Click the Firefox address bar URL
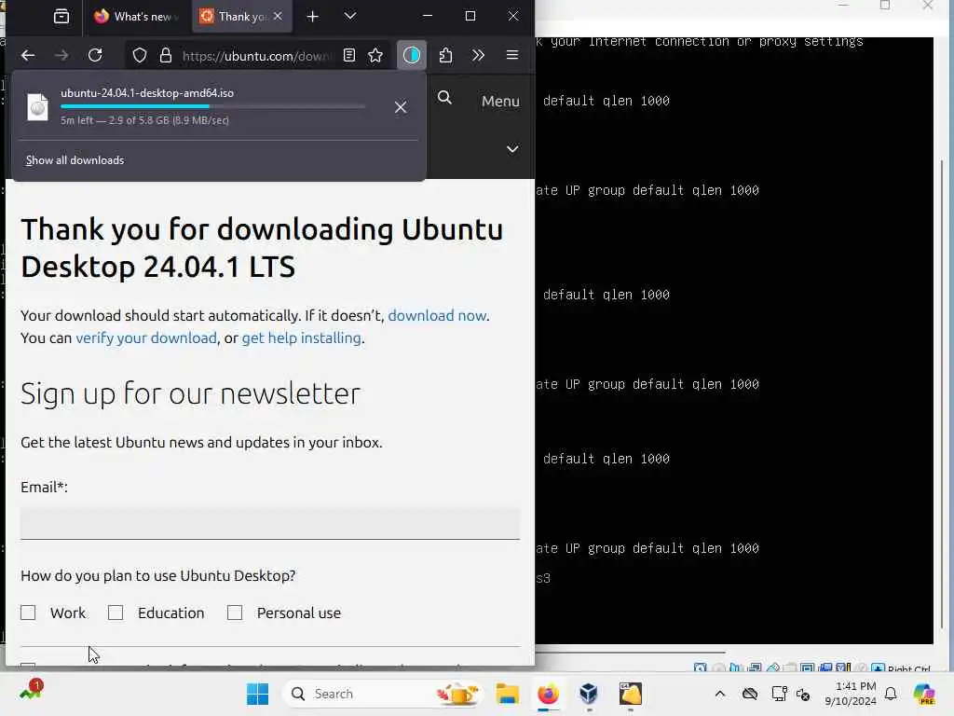This screenshot has width=954, height=716. click(257, 56)
